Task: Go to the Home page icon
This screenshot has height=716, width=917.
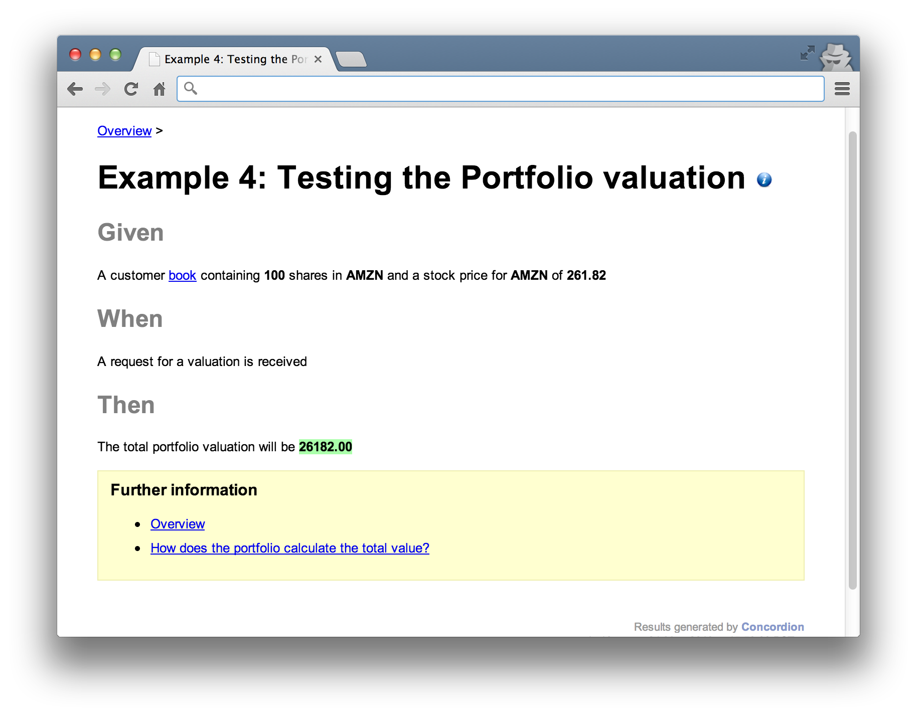Action: 159,89
